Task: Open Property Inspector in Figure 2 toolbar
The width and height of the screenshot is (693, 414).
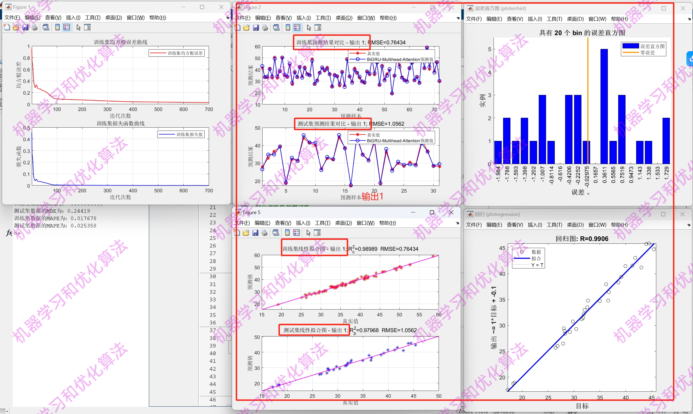Action: pos(318,28)
